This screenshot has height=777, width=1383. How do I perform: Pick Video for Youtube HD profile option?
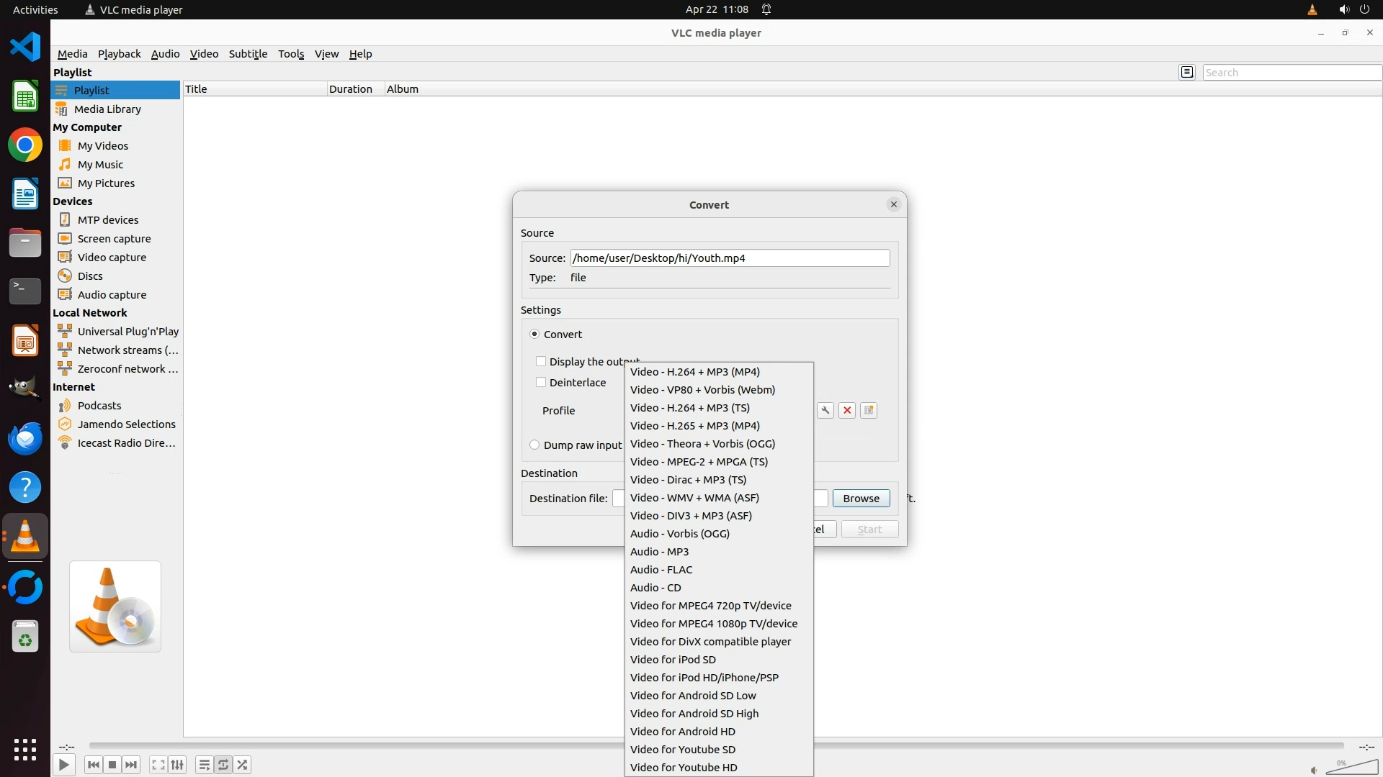(683, 768)
